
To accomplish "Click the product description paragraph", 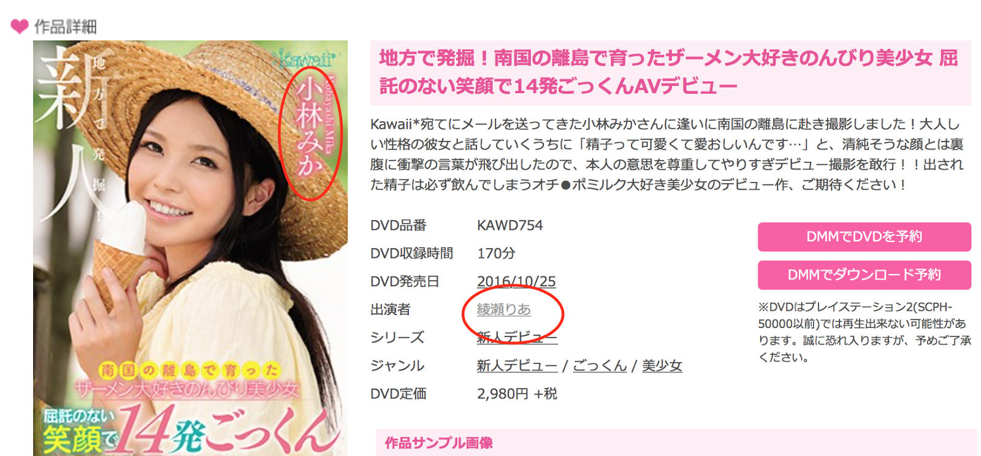I will [667, 154].
